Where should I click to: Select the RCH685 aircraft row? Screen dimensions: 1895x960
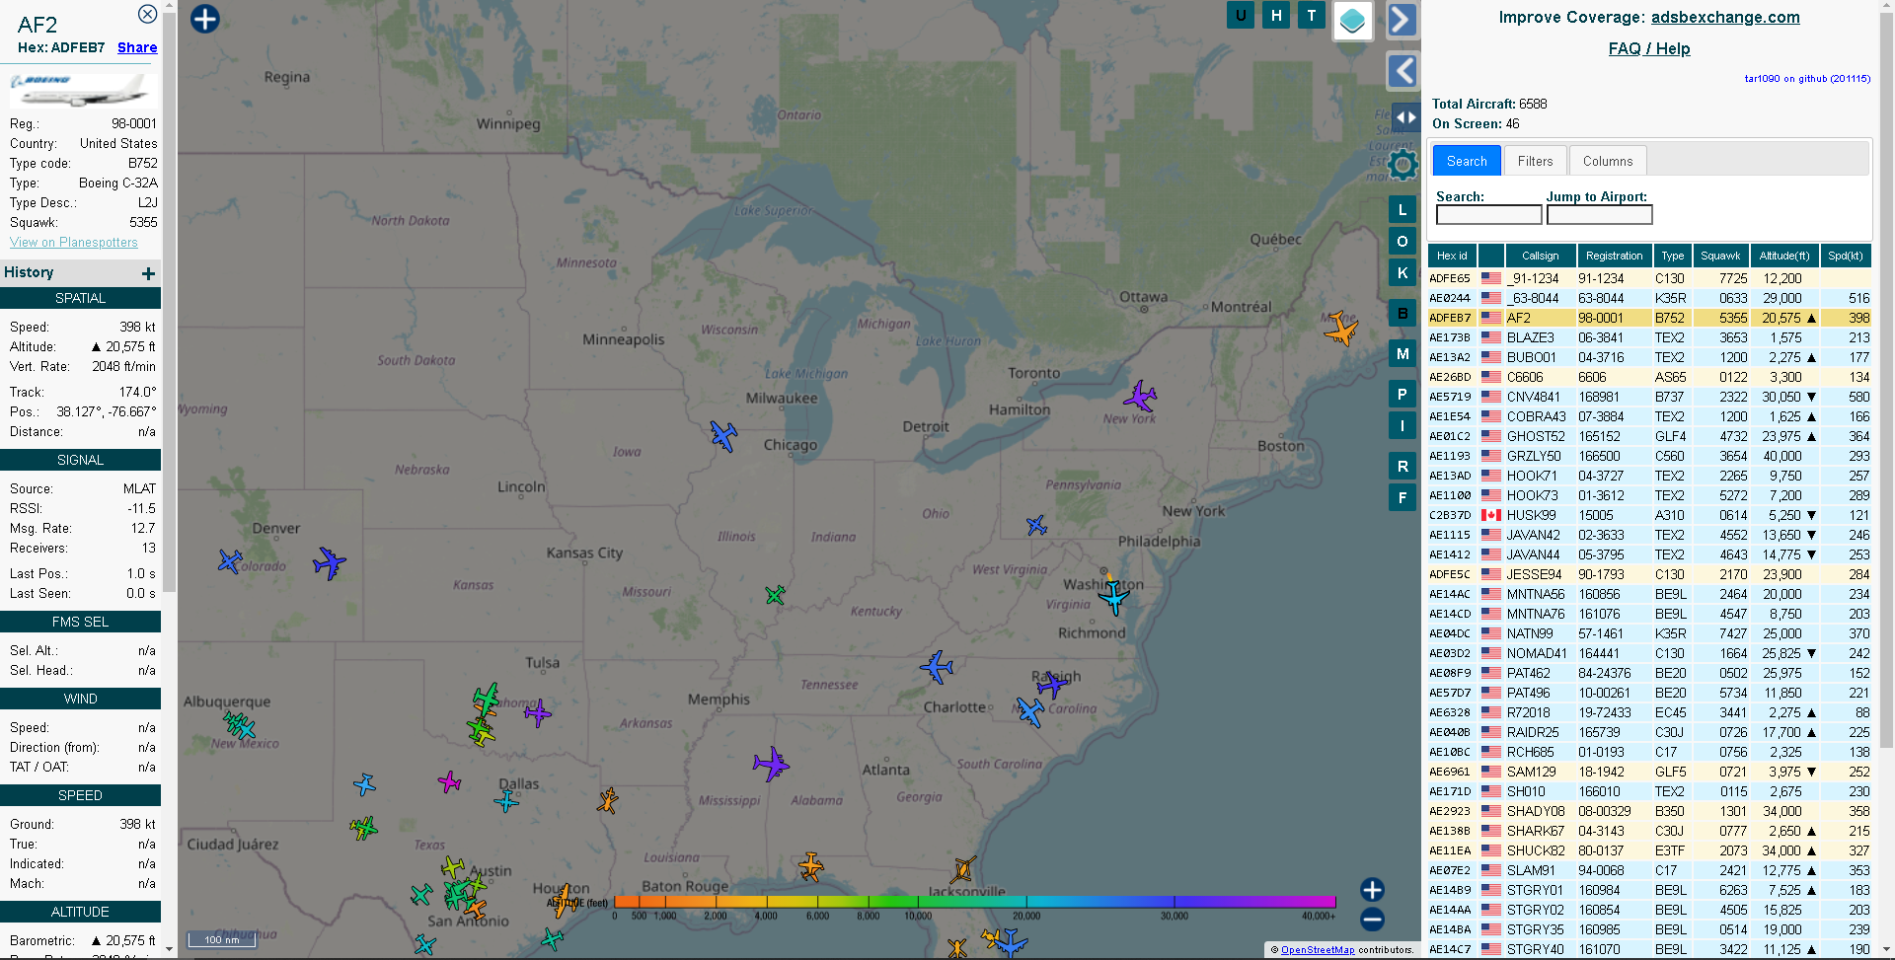tap(1649, 752)
